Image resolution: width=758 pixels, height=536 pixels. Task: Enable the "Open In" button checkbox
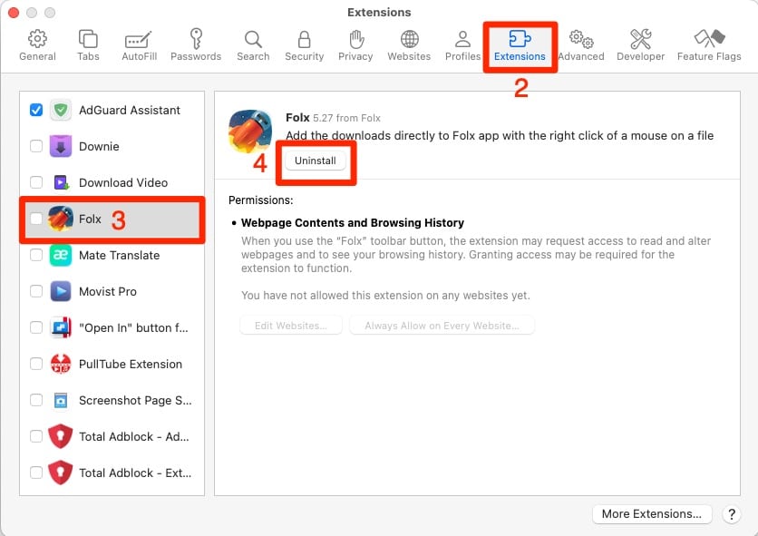pyautogui.click(x=36, y=327)
